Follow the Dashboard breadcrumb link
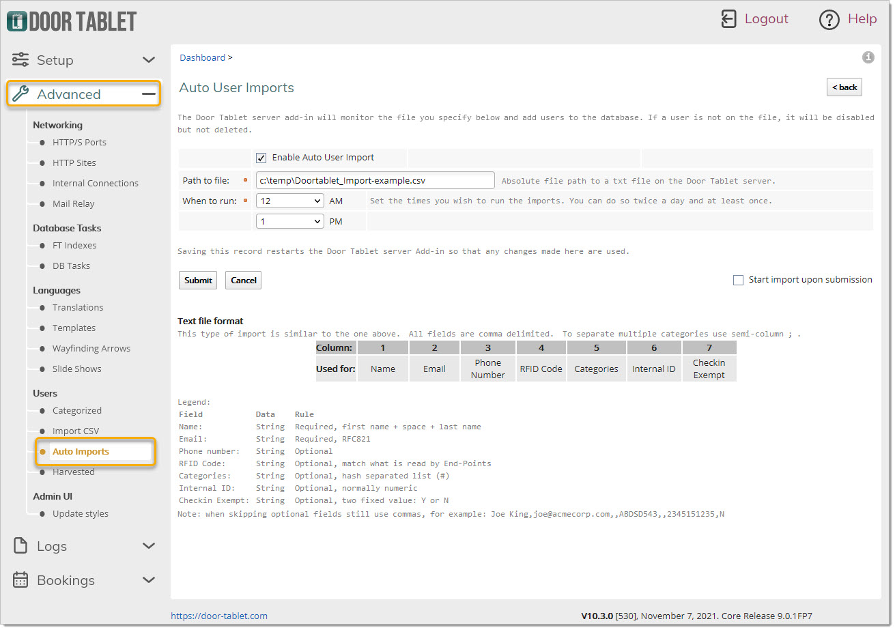This screenshot has width=895, height=630. (202, 58)
